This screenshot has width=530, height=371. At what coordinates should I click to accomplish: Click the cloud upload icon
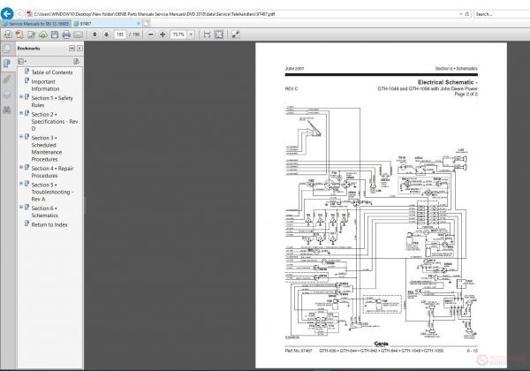(x=43, y=34)
